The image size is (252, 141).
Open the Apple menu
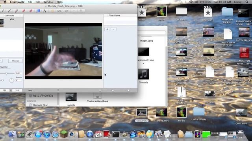5,2
